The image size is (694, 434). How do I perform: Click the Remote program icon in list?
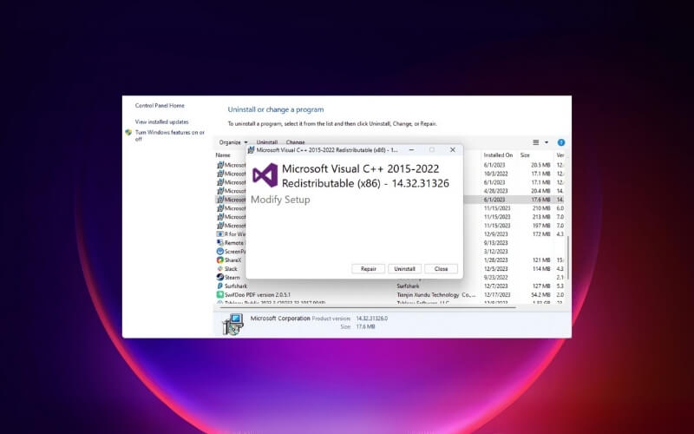(220, 243)
